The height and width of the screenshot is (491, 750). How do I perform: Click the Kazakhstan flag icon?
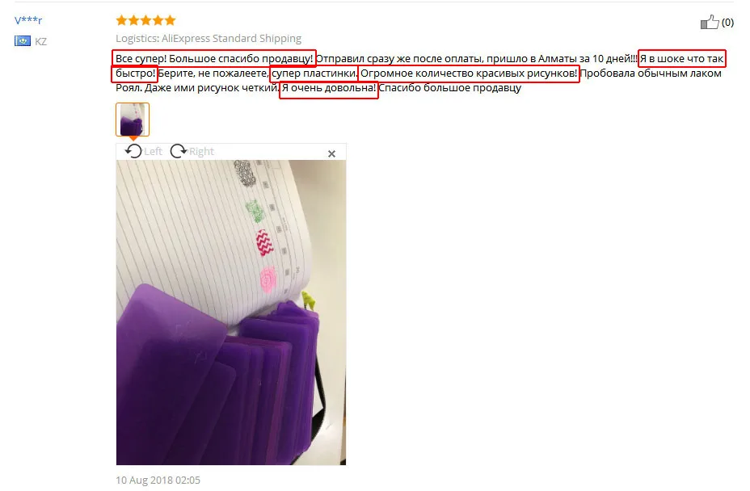[x=23, y=41]
